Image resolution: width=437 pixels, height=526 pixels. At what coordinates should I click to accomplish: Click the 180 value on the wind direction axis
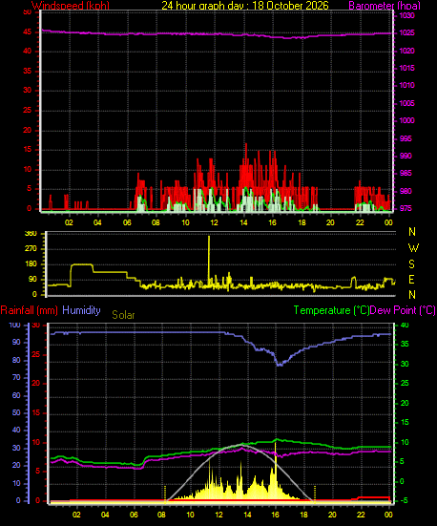[x=31, y=264]
